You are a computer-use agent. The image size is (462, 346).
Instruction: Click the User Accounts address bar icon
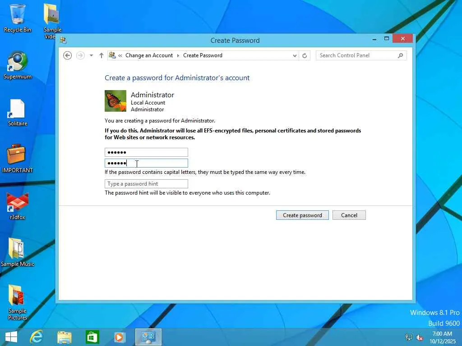point(112,55)
